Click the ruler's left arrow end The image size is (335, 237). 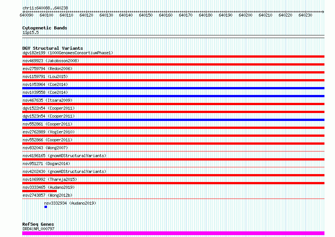tap(23, 12)
